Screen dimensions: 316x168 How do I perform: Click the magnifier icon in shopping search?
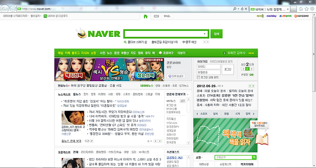pyautogui.click(x=254, y=157)
